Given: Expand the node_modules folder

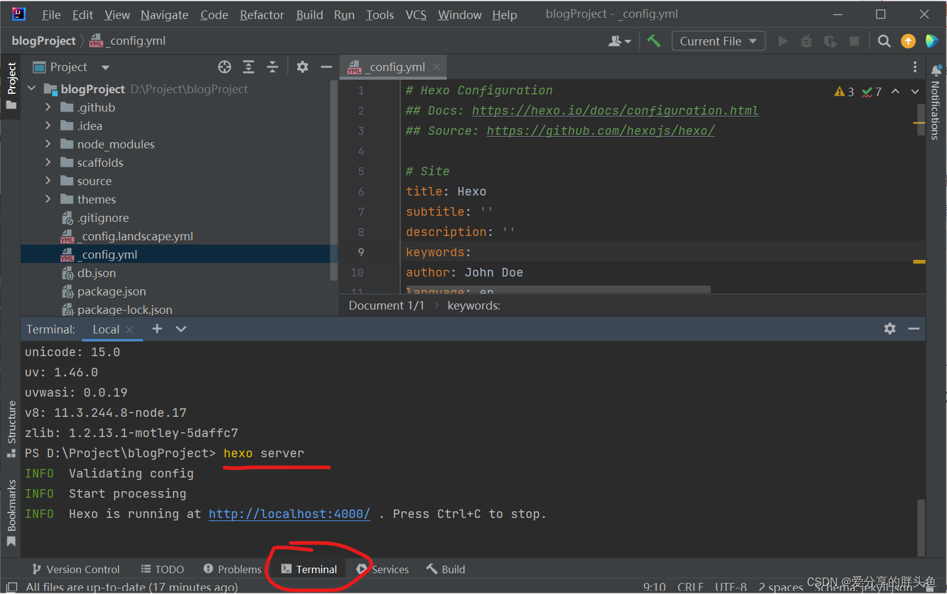Looking at the screenshot, I should (48, 144).
